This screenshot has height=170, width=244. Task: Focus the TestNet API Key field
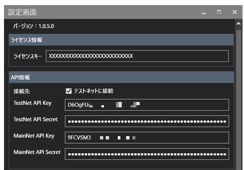147,105
